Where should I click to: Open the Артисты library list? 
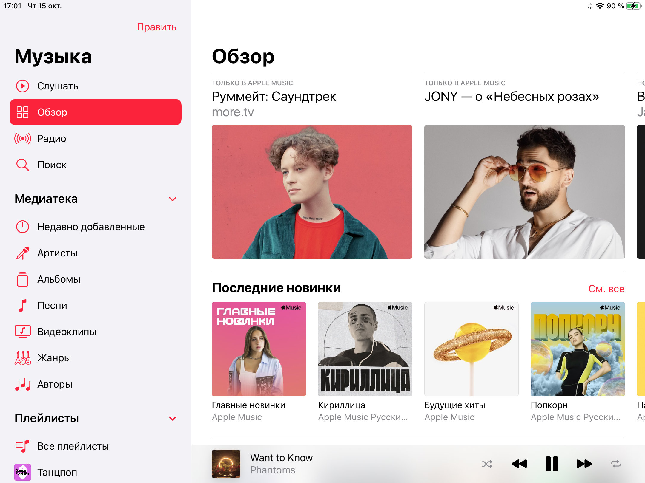tap(96, 253)
